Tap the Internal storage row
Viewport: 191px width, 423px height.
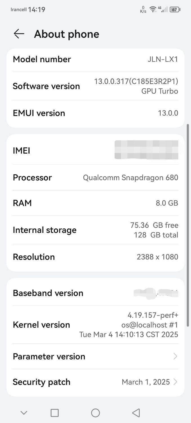[x=95, y=230]
